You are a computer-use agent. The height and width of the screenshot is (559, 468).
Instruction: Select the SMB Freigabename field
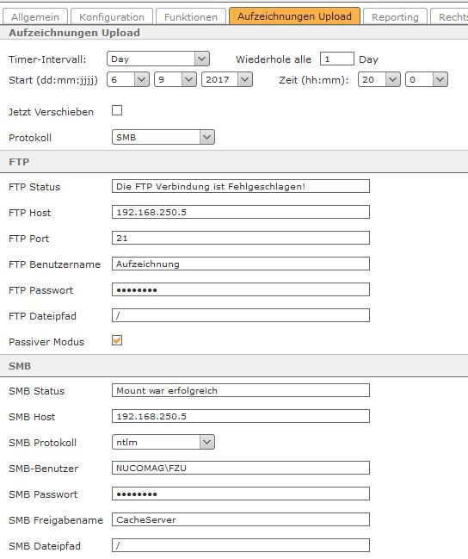[241, 519]
